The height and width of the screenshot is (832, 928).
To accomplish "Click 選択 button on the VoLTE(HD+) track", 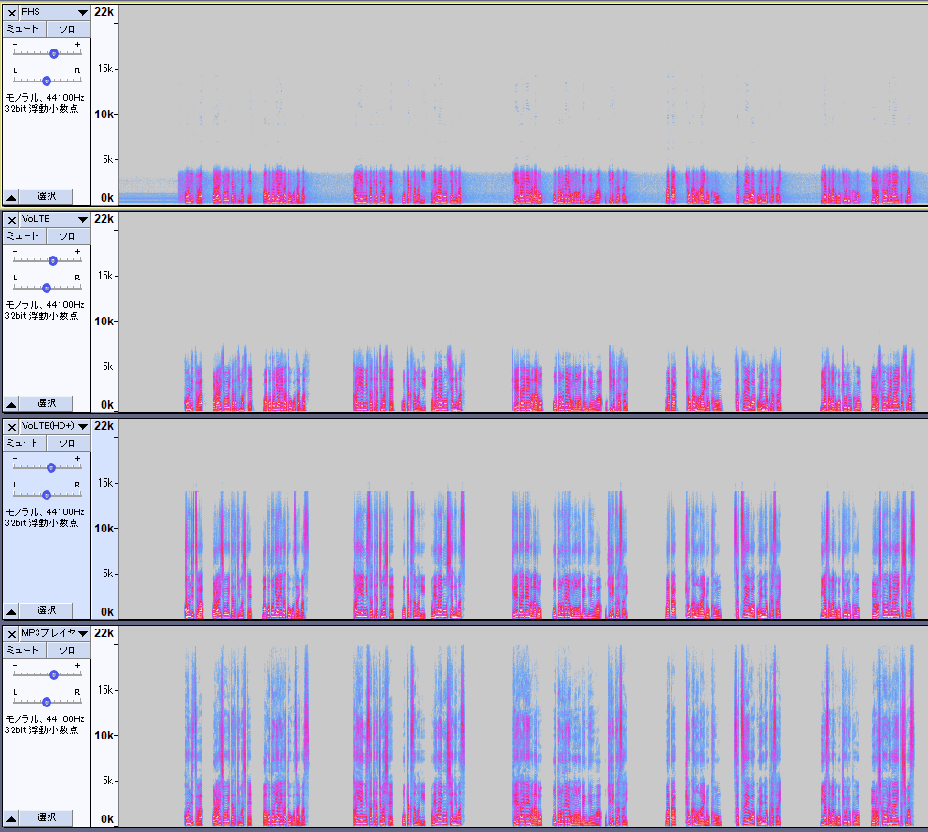I will click(x=47, y=610).
